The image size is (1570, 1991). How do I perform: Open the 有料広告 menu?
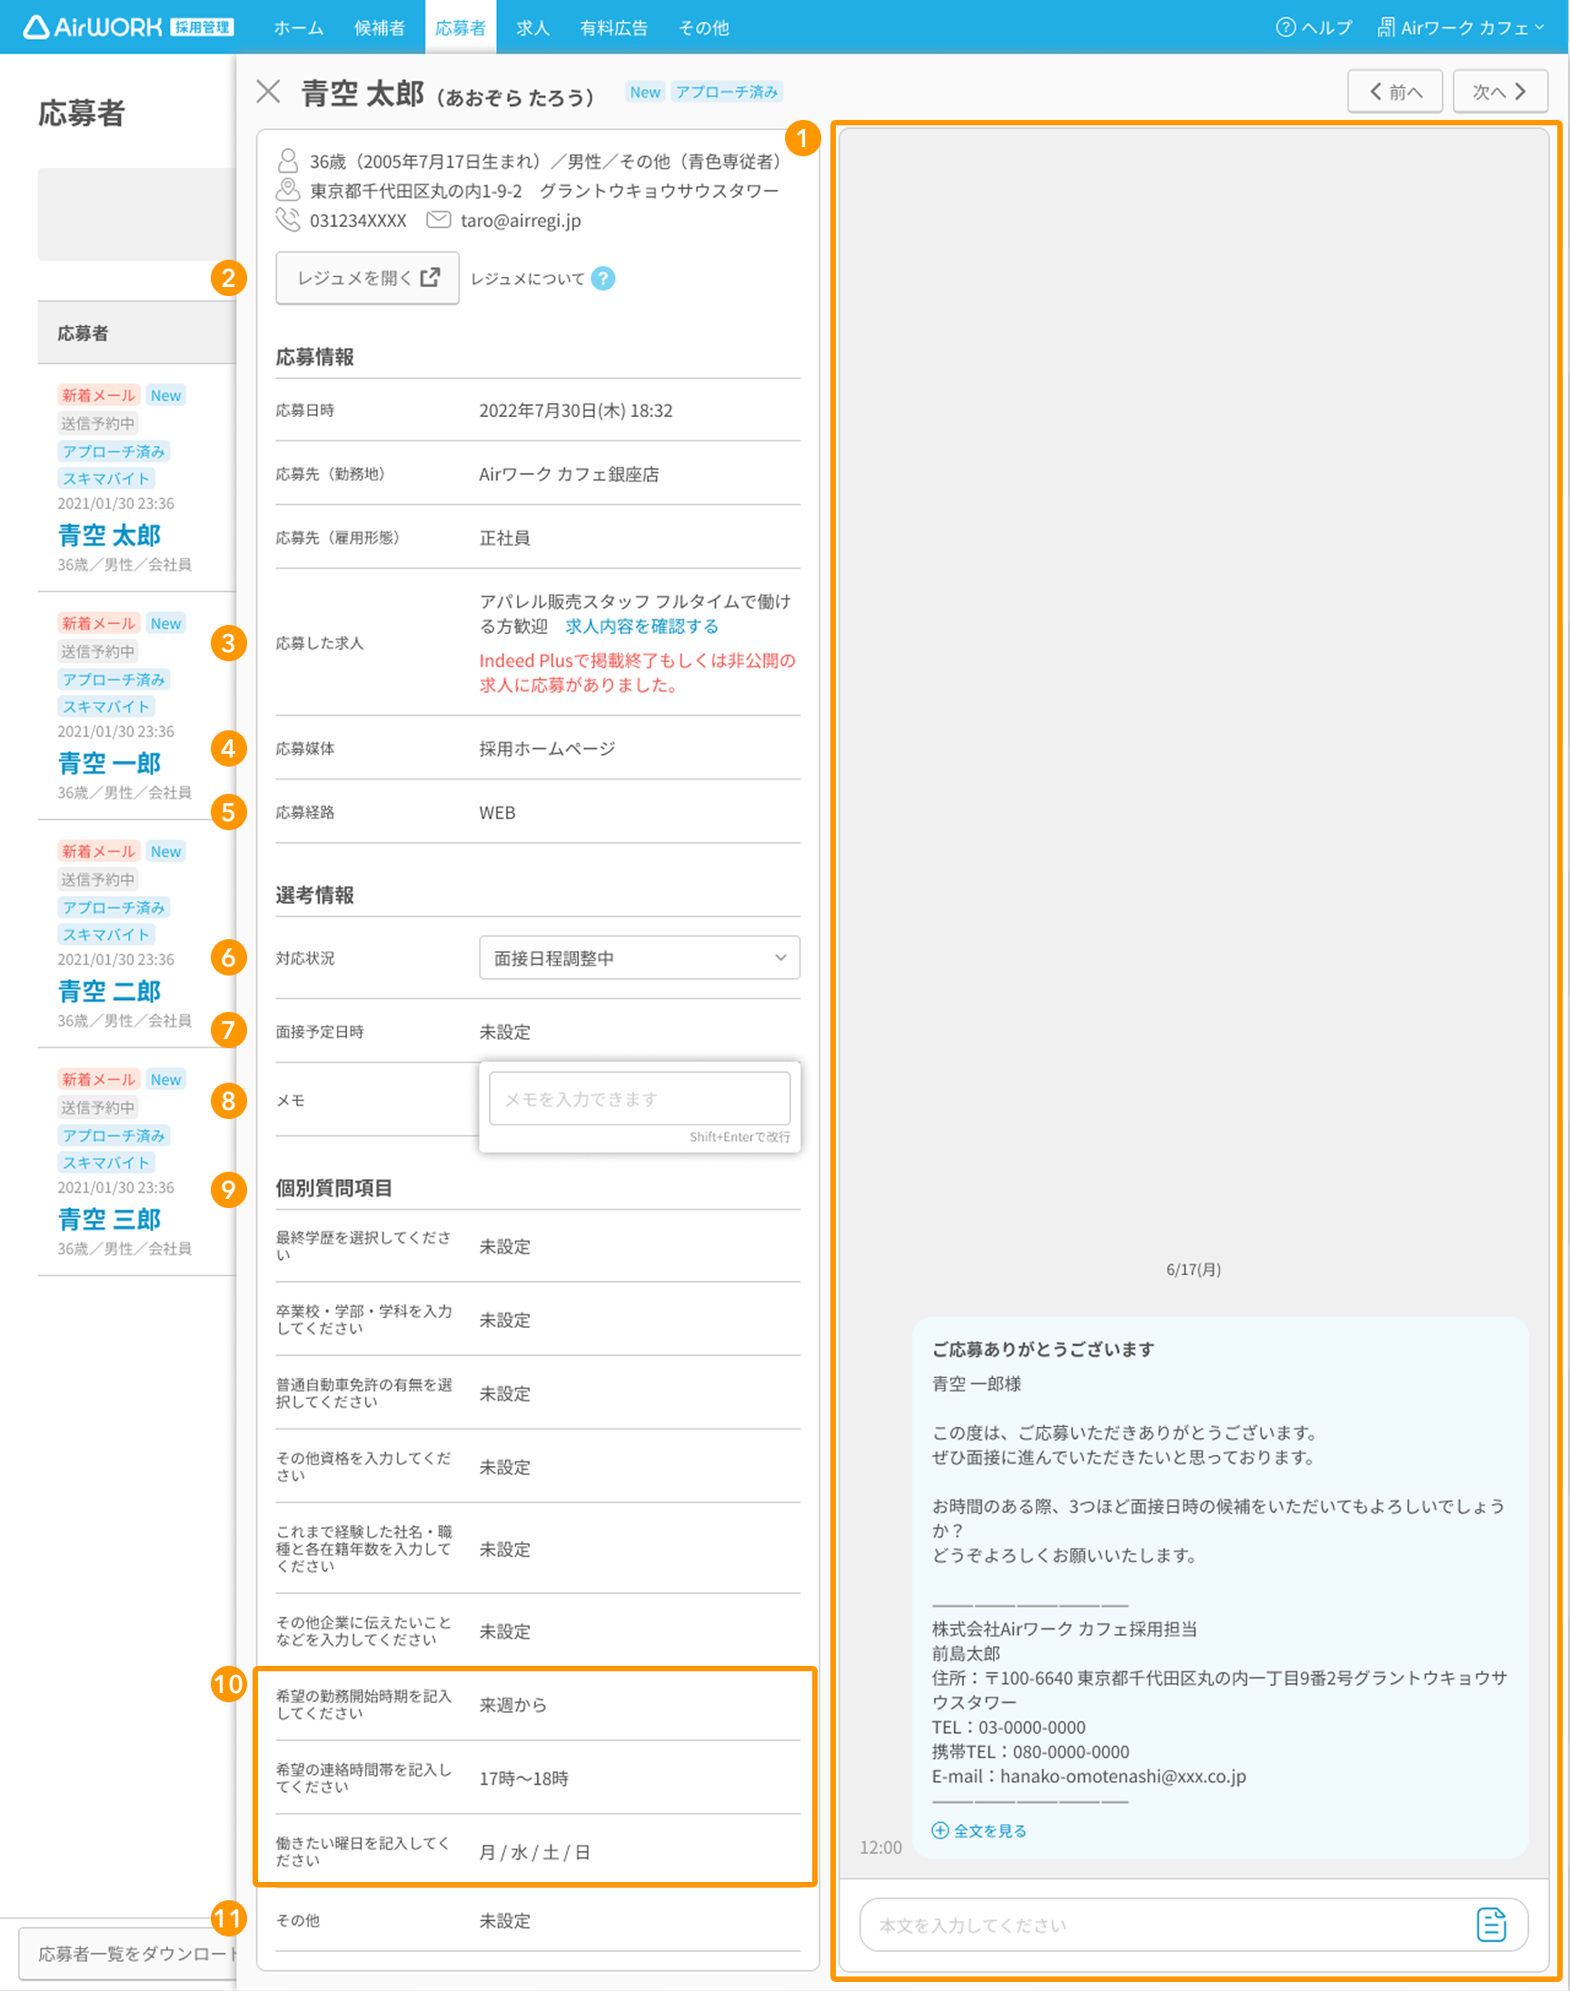click(614, 27)
